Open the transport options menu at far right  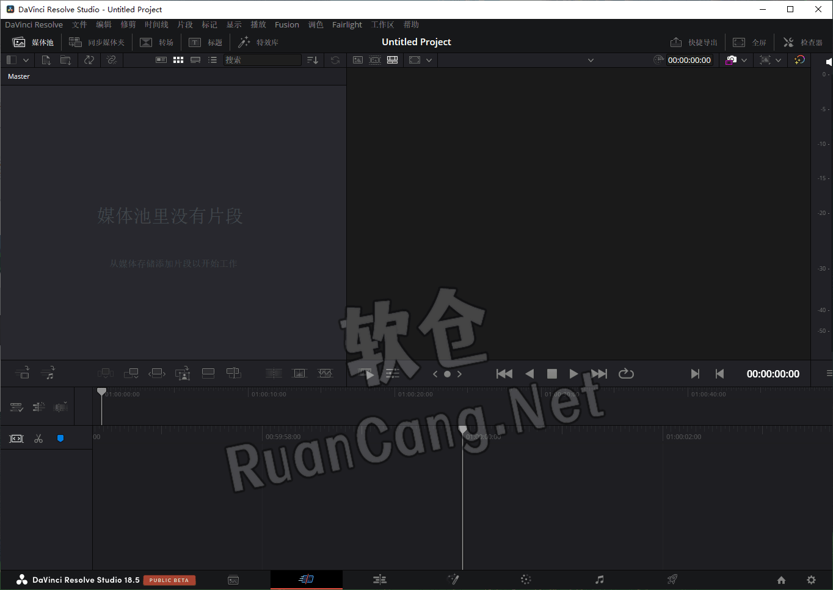tap(829, 373)
